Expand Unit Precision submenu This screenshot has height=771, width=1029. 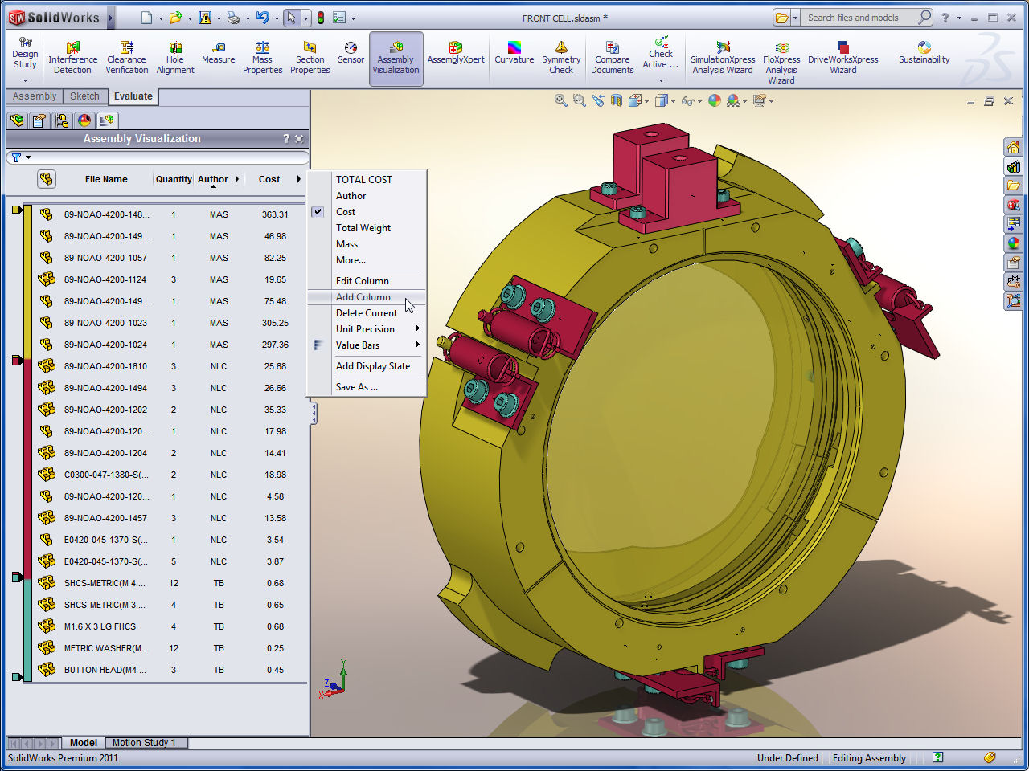(366, 329)
